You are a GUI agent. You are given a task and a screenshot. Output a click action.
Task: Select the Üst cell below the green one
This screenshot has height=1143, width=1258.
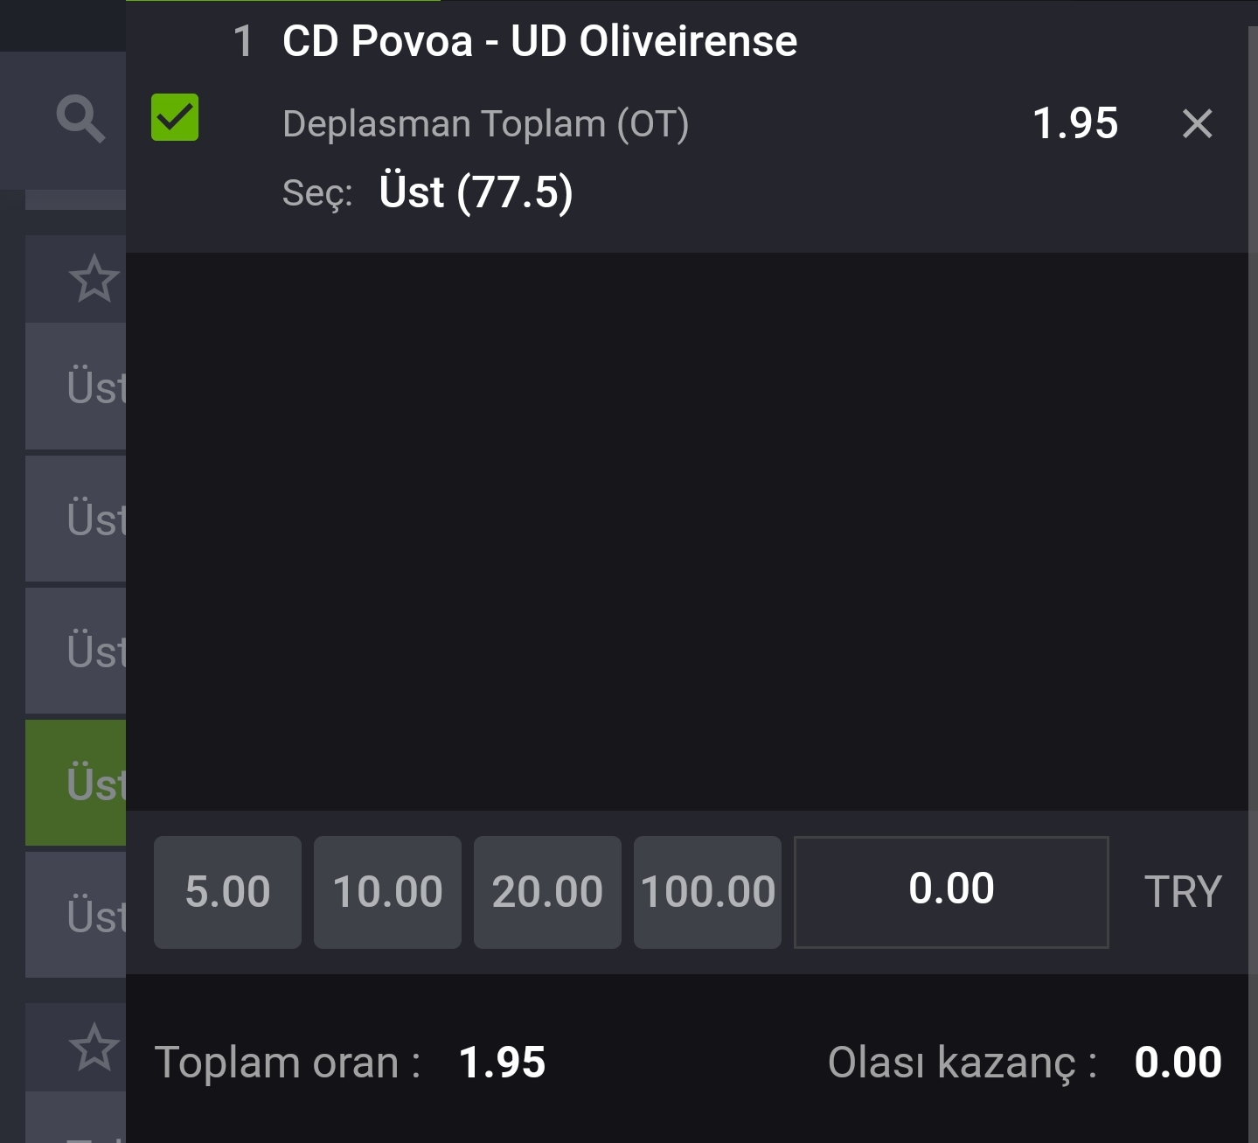click(76, 915)
